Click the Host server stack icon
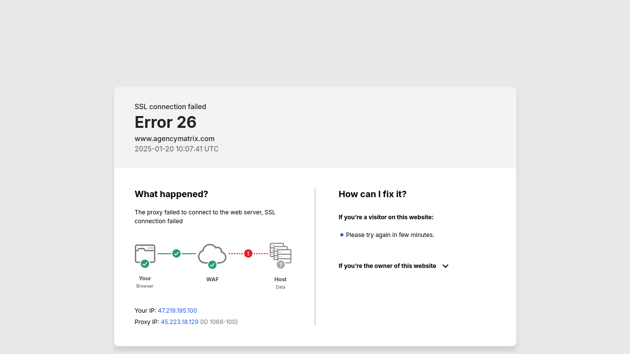The width and height of the screenshot is (630, 354). coord(280,252)
